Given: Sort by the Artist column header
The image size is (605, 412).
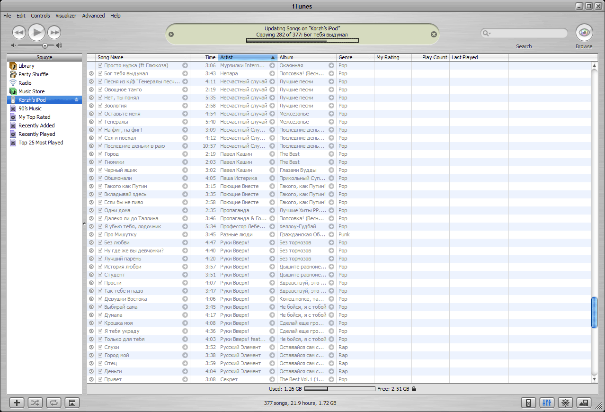Looking at the screenshot, I should [247, 57].
